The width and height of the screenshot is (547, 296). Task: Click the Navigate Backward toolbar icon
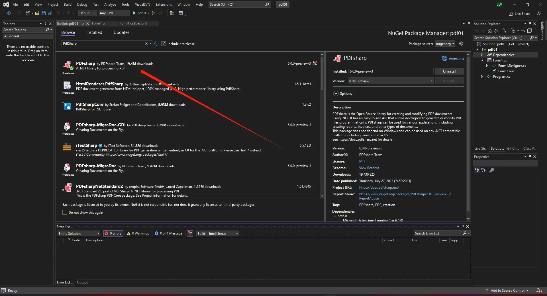pos(9,13)
